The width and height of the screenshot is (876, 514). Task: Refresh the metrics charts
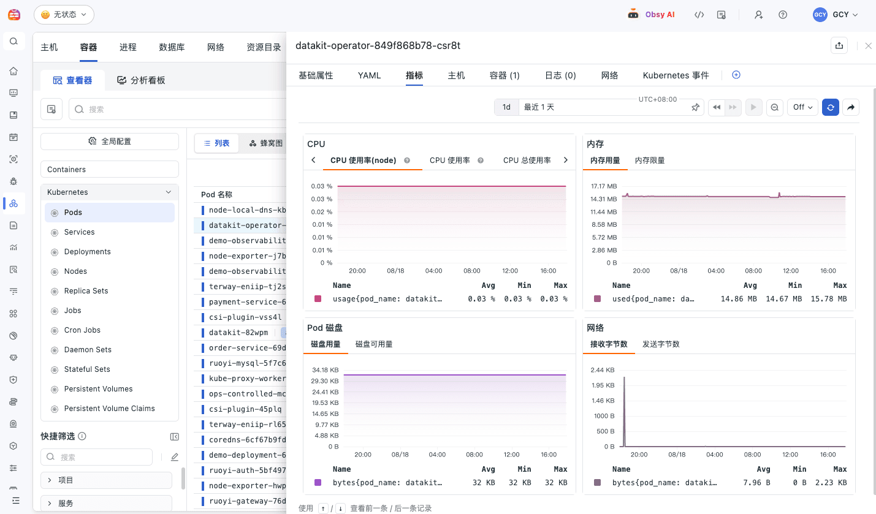click(830, 107)
